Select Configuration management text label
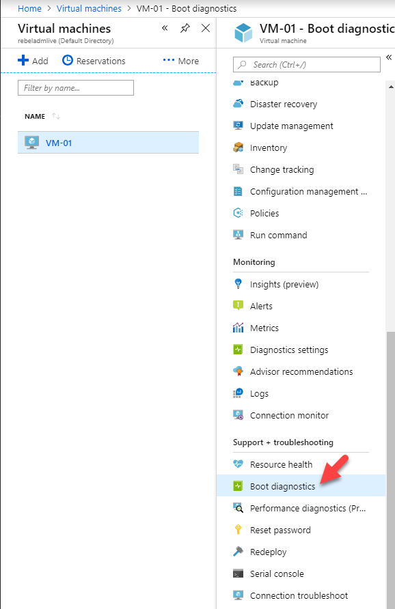Image resolution: width=395 pixels, height=609 pixels. pos(308,192)
